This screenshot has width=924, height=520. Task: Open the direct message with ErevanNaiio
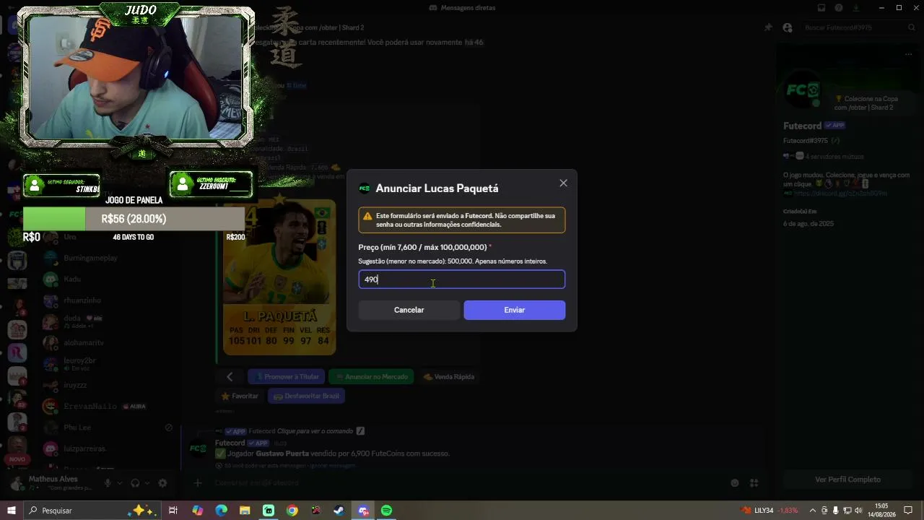pos(108,407)
